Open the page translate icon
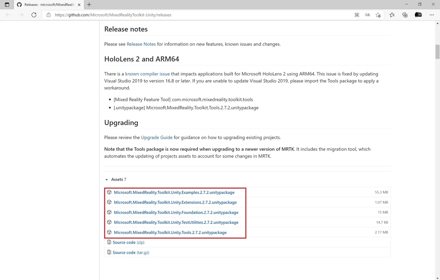440x280 pixels. [x=367, y=15]
